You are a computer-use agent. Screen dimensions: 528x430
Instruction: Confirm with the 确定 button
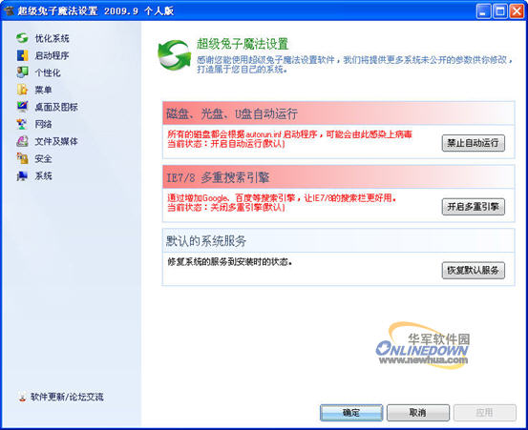click(x=351, y=413)
